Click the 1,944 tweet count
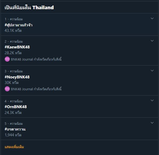Viewport: 159px width, 155px height. [x=13, y=135]
